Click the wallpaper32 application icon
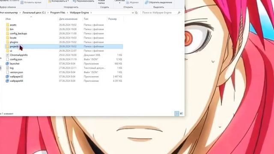The image size is (274, 154). click(x=7, y=77)
